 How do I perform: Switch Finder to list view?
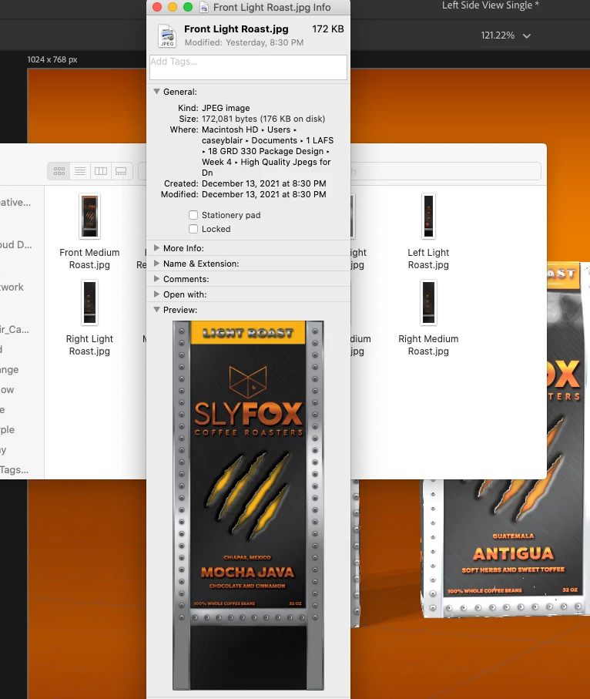click(80, 171)
